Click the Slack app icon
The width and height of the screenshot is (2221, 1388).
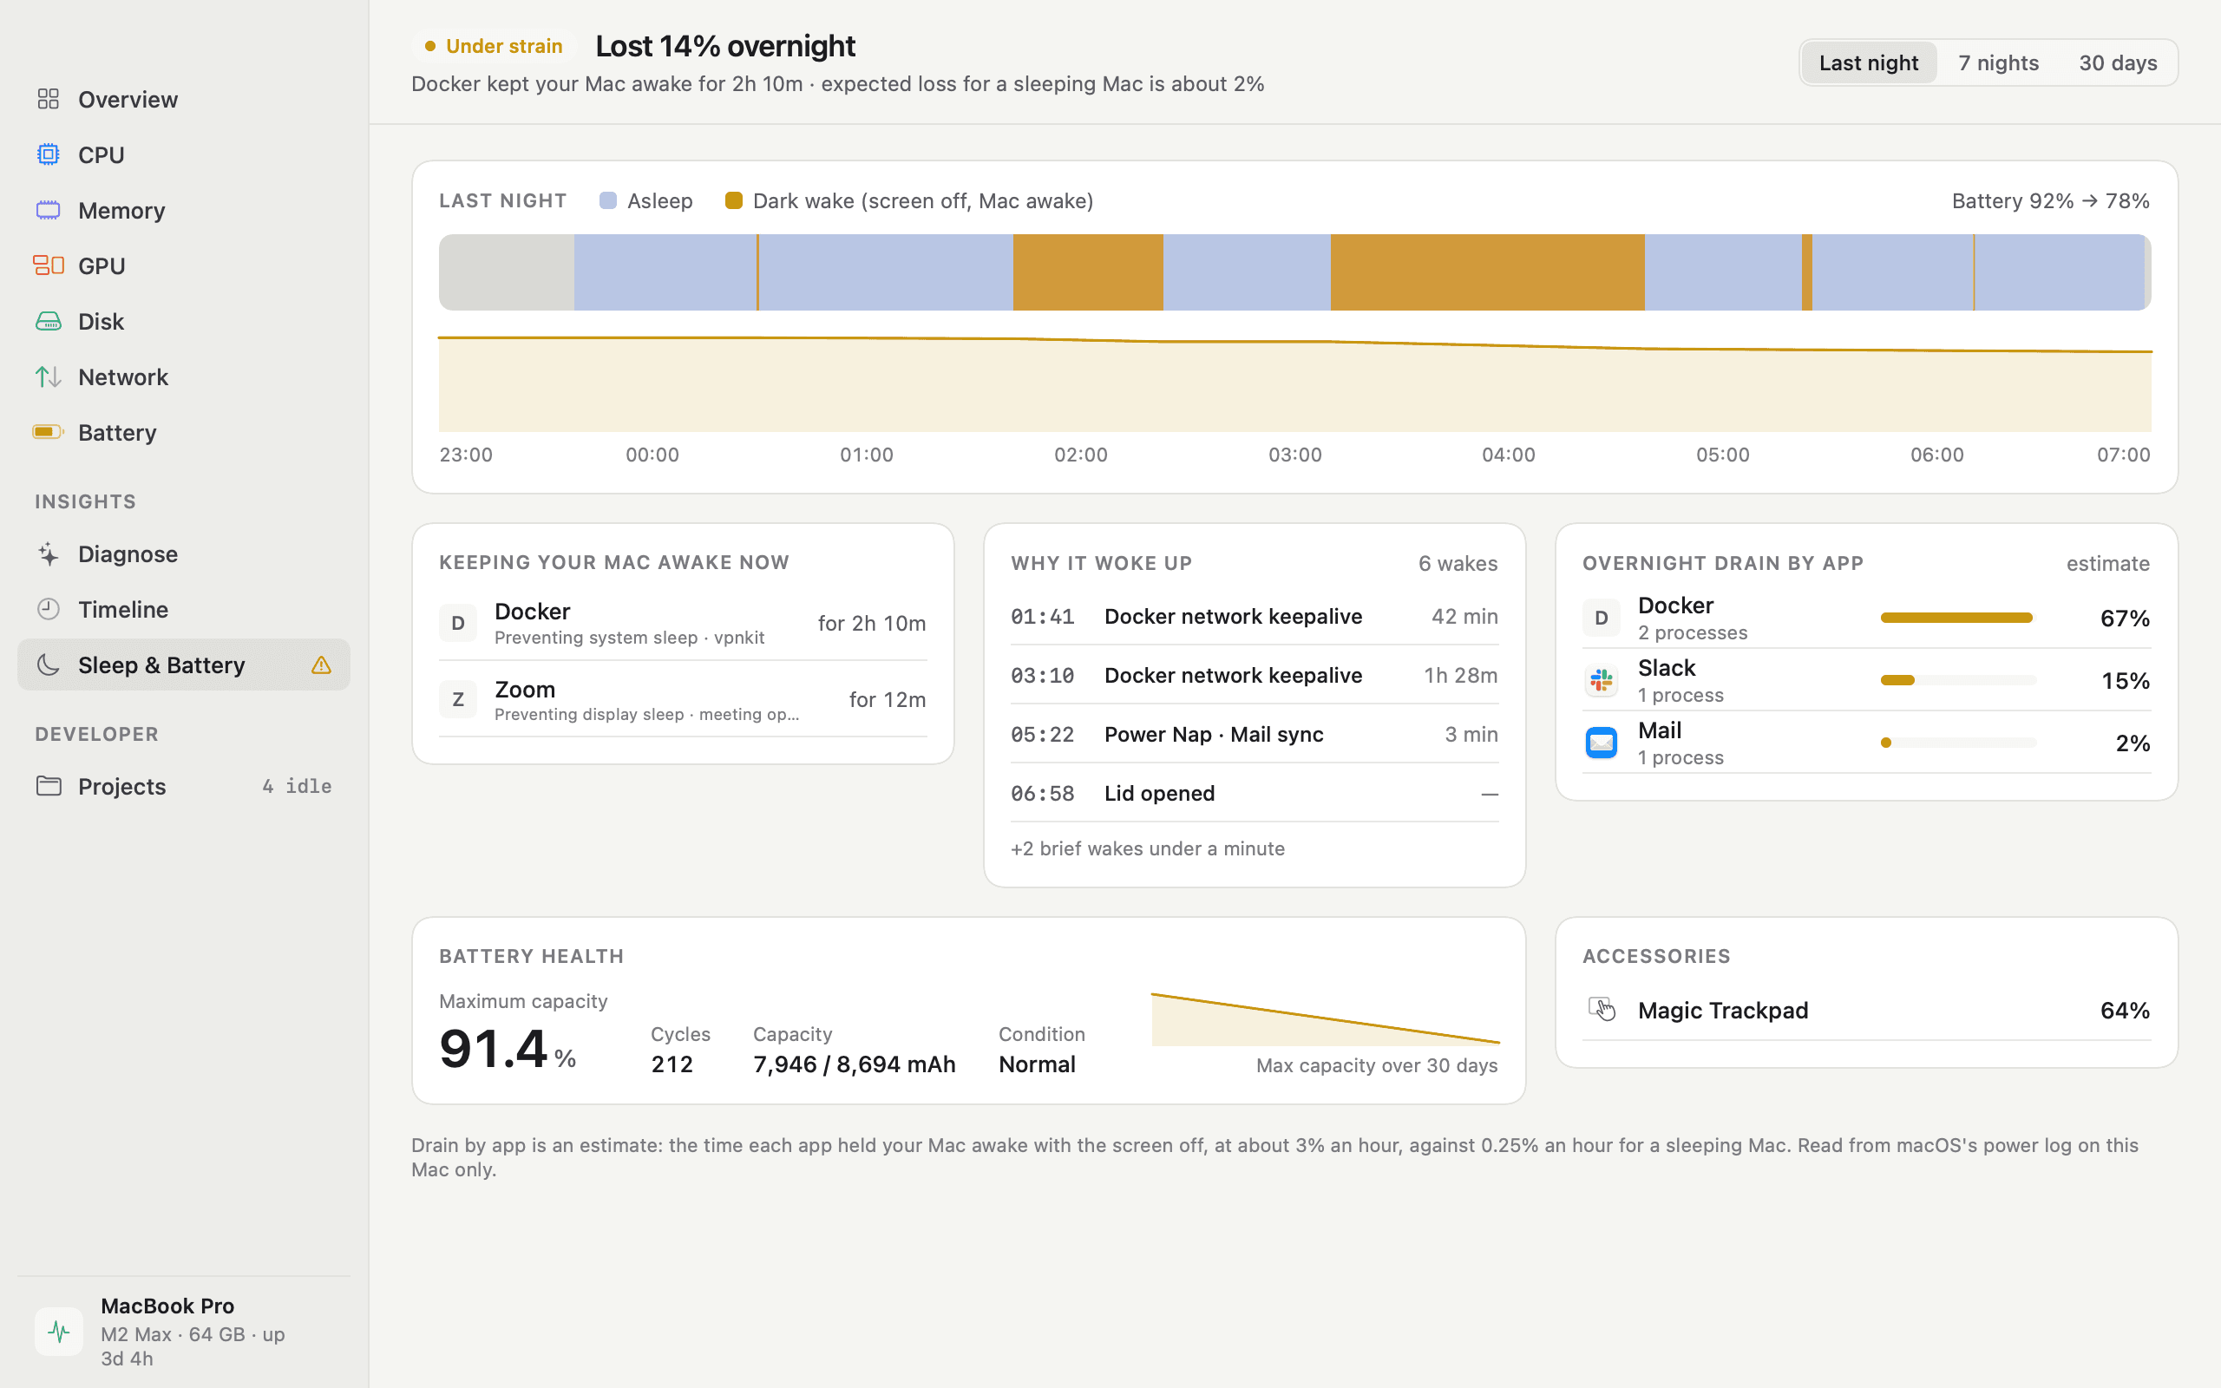1602,680
